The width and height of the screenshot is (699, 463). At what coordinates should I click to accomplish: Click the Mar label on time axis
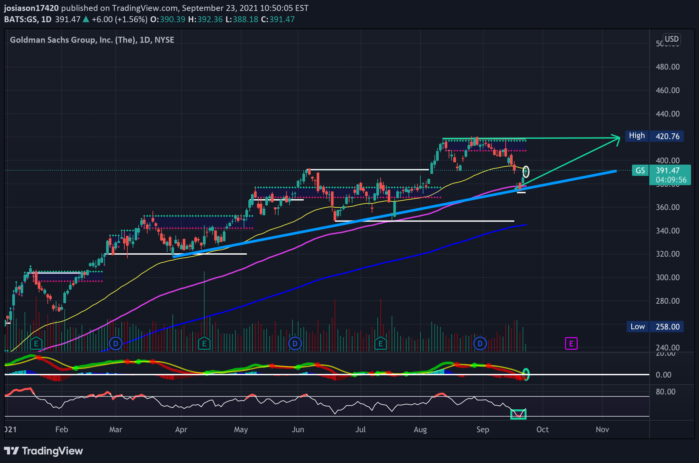tap(116, 430)
